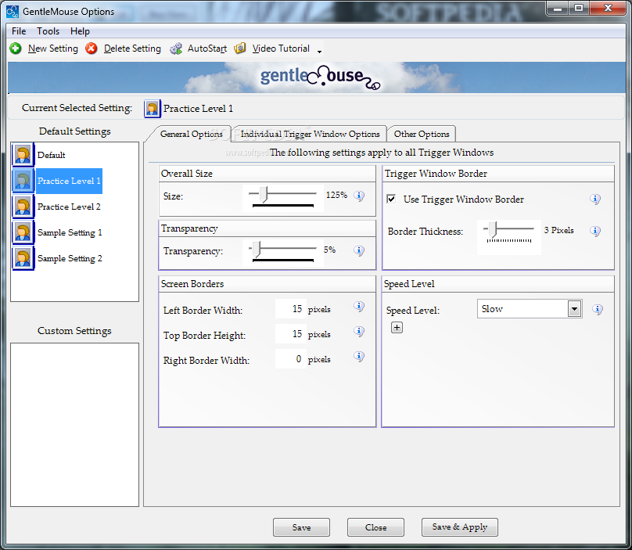Click the Default setting avatar icon
This screenshot has width=632, height=550.
[x=23, y=155]
